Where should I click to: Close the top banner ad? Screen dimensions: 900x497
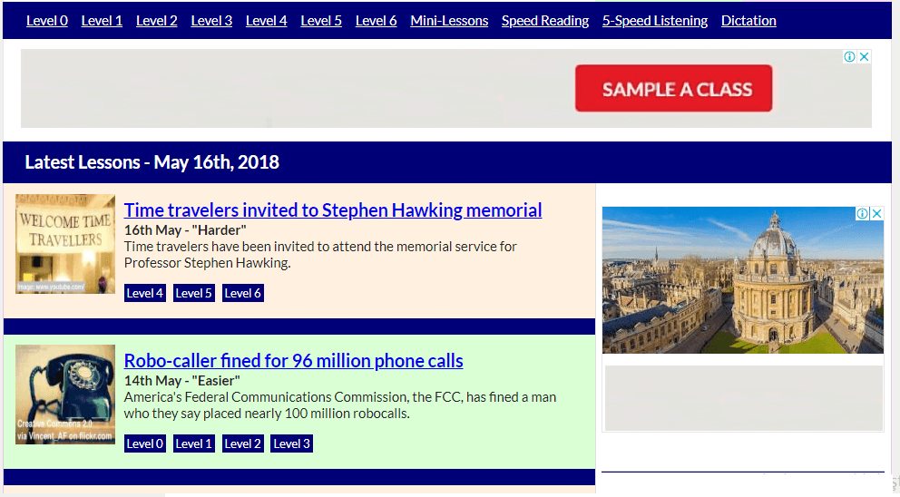click(x=865, y=56)
